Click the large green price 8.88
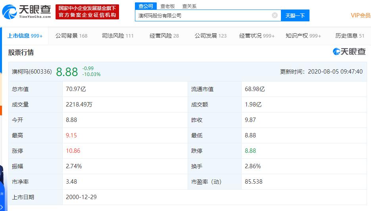Viewport: 371px width, 211px height. tap(67, 72)
